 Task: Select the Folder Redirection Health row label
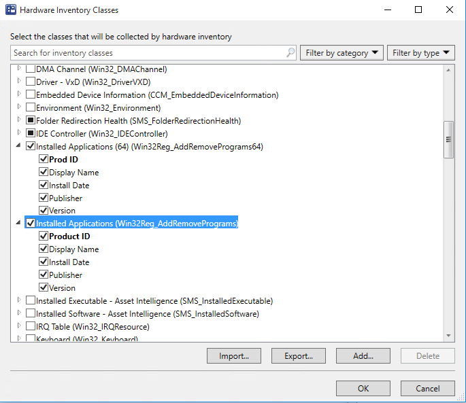(x=139, y=121)
